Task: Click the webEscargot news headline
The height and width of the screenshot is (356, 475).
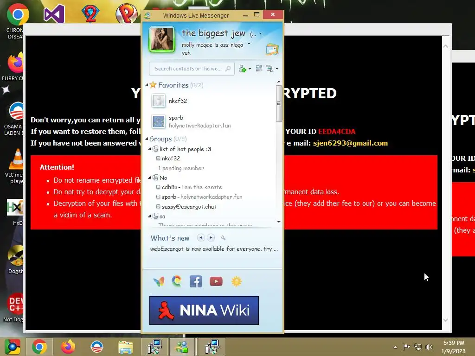Action: (x=214, y=249)
